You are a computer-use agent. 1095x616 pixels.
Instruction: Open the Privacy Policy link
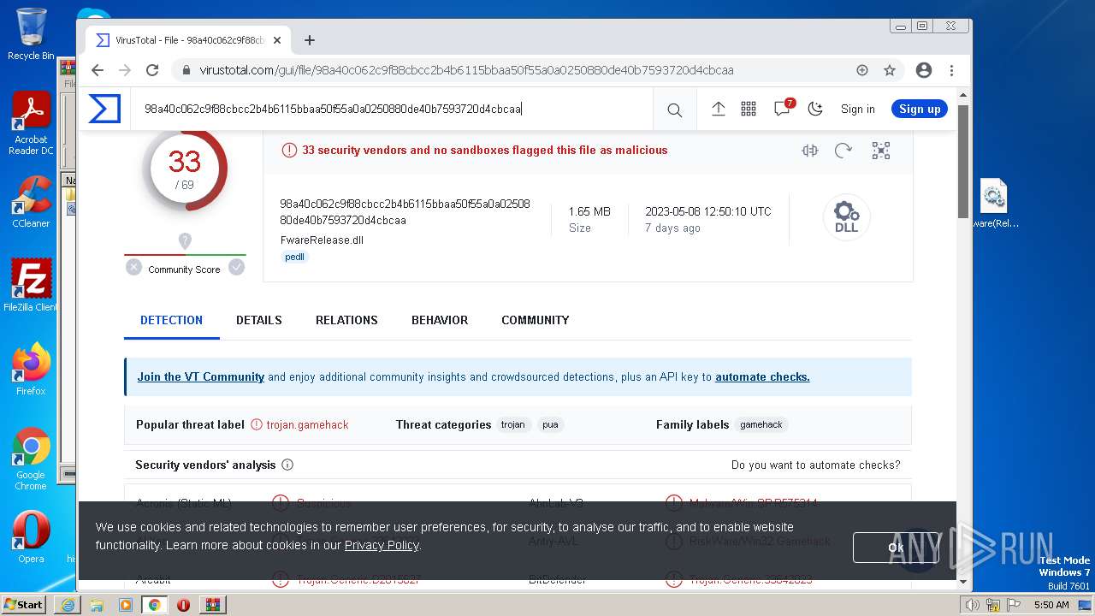382,545
